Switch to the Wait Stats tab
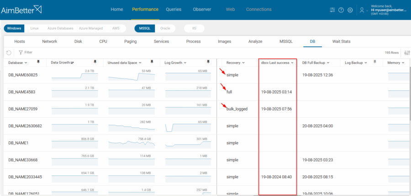 pos(341,41)
